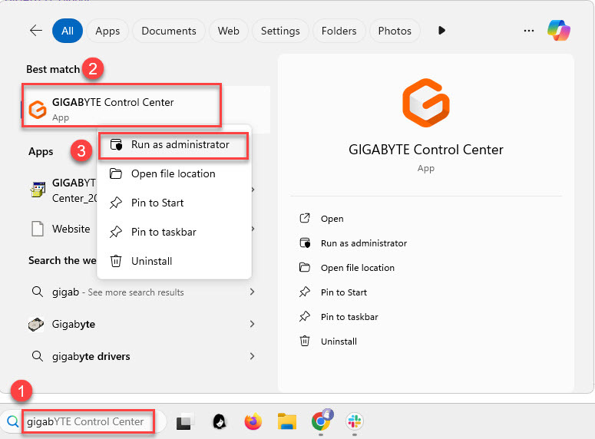Click the large GIGABYTE Control Center logo
This screenshot has height=439, width=595.
point(425,103)
